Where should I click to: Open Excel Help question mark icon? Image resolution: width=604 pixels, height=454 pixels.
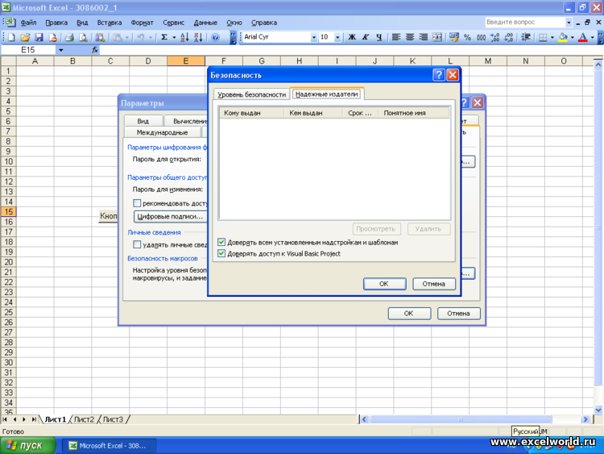click(x=215, y=37)
